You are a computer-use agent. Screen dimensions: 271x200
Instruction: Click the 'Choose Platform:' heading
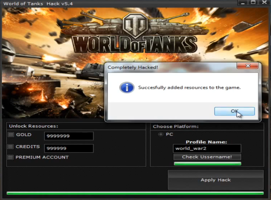pos(176,126)
